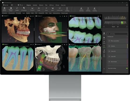Click the Improve tooth setup tool

pyautogui.click(x=81, y=9)
